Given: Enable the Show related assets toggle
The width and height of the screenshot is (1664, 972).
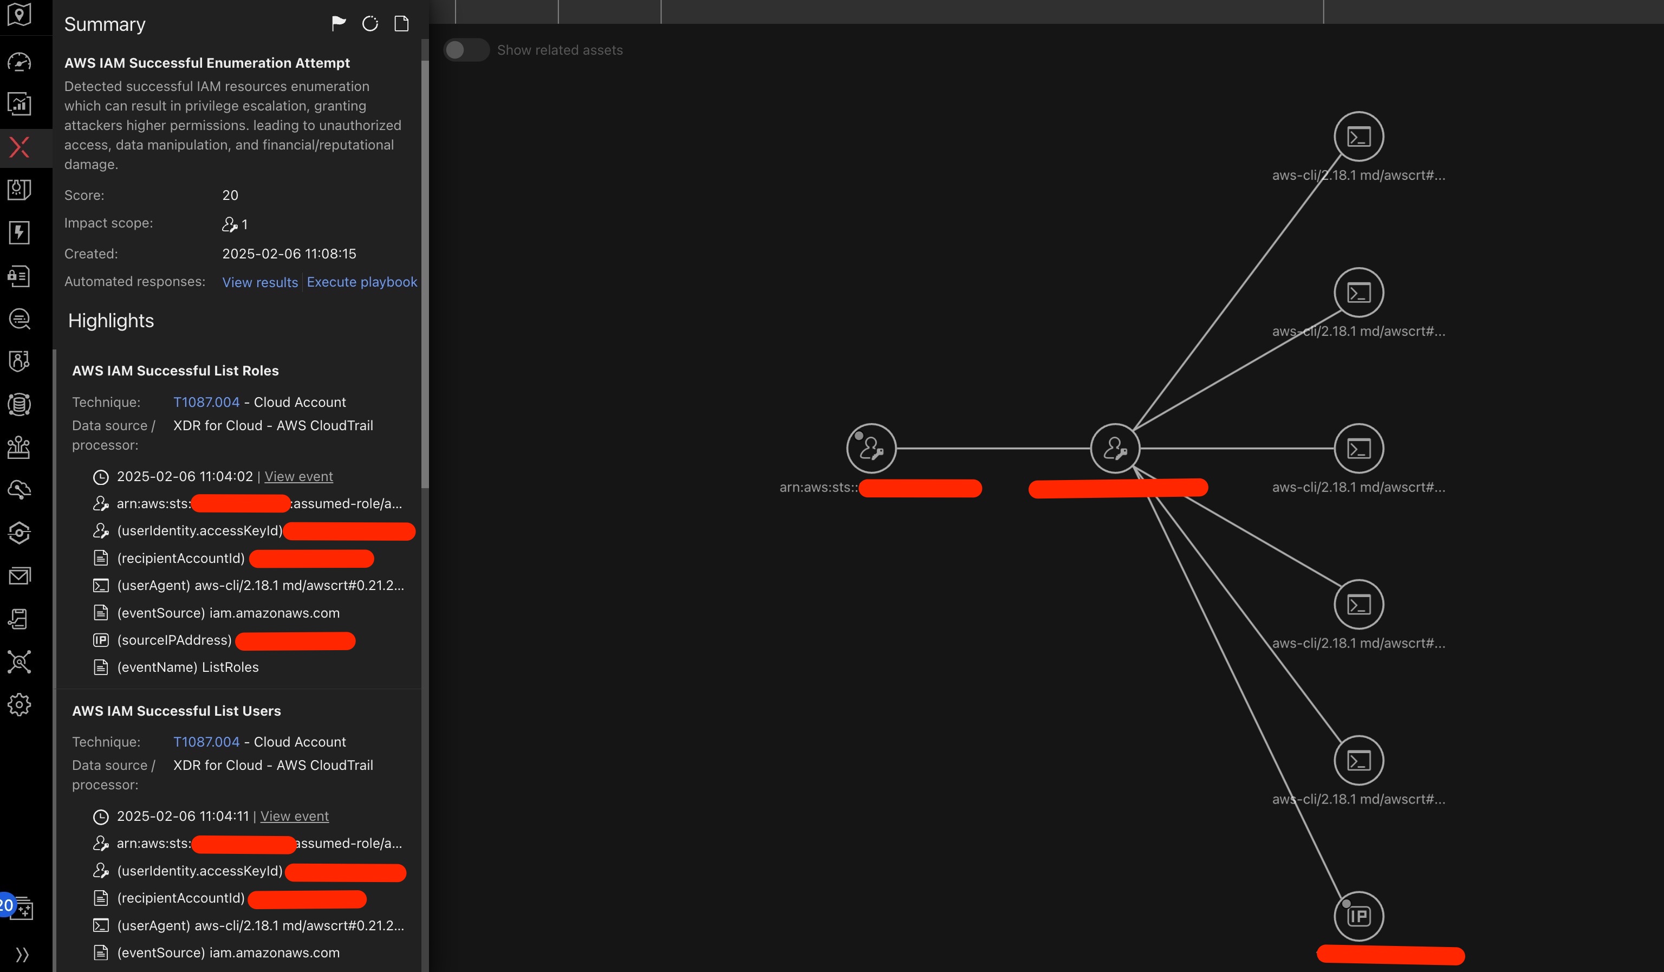Looking at the screenshot, I should click(466, 50).
